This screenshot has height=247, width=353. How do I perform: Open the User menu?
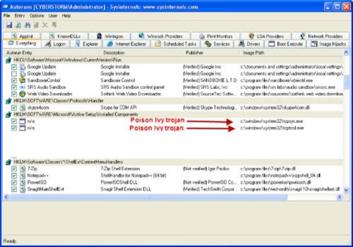(53, 16)
